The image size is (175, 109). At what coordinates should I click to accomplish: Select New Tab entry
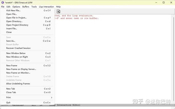point(27,89)
